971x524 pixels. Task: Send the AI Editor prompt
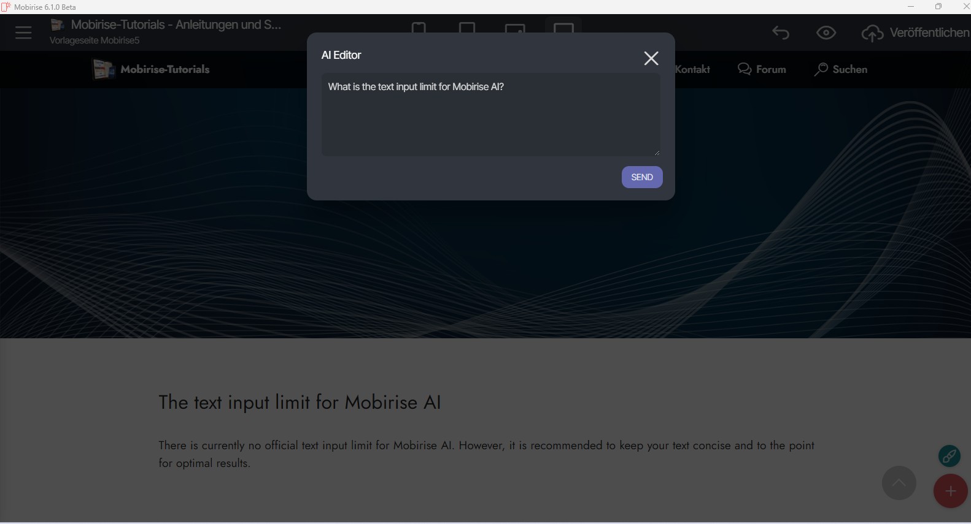[642, 177]
